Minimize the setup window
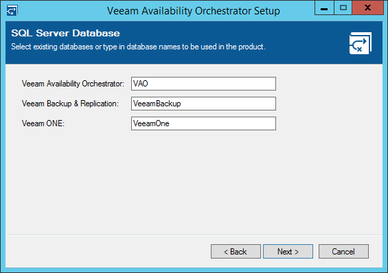 tap(324, 8)
